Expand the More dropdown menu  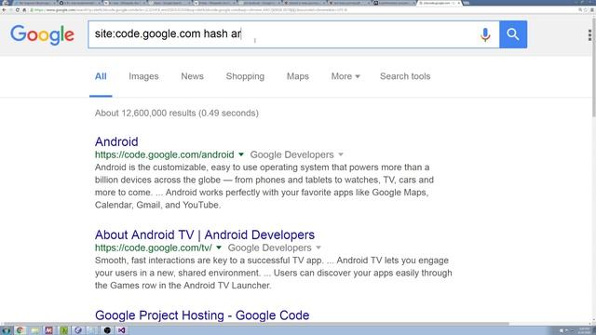coord(345,76)
